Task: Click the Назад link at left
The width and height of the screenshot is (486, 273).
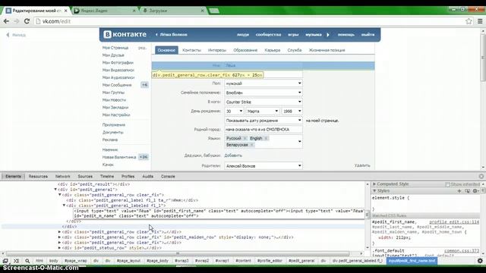Action: 16,35
